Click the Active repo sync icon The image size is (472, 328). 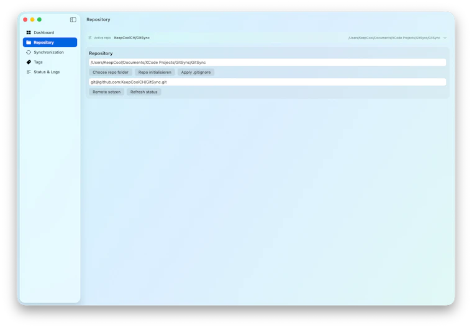(90, 38)
